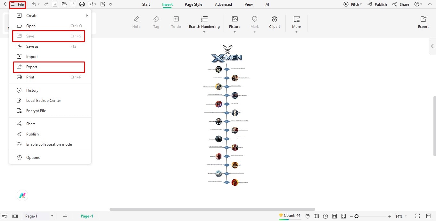Open the Pitch dropdown
Screen dimensions: 436x221
point(361,4)
